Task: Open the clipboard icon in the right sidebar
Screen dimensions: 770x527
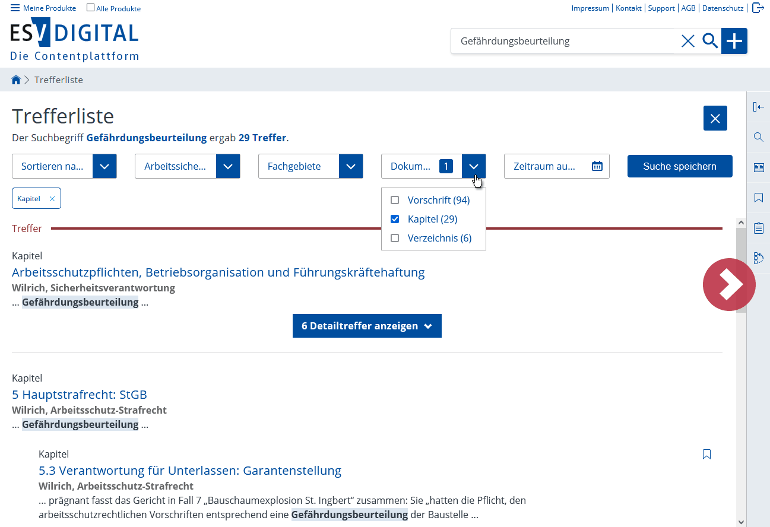Action: [x=758, y=228]
